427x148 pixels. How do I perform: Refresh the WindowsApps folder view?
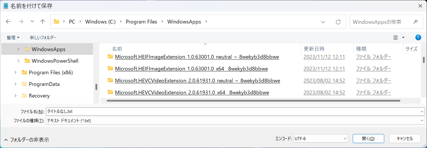click(x=338, y=22)
